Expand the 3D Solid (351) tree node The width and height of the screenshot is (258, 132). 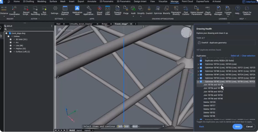click(11, 40)
